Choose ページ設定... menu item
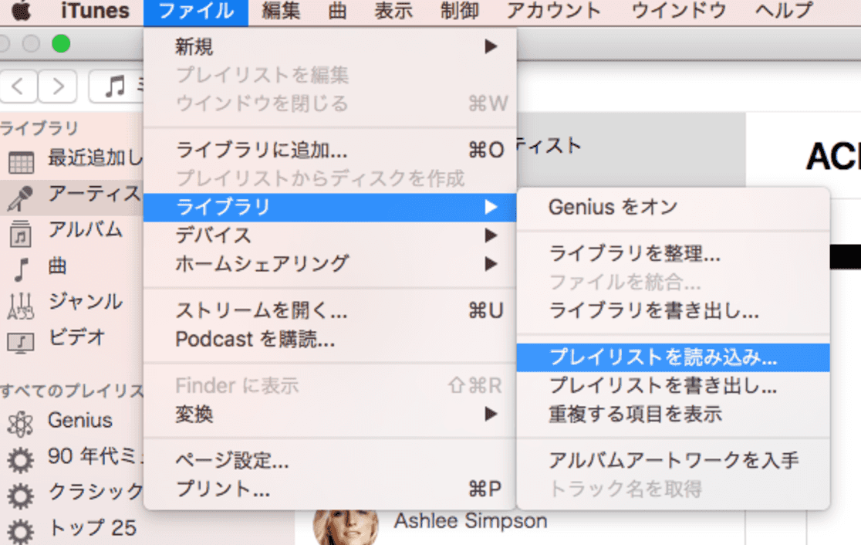 pyautogui.click(x=329, y=460)
